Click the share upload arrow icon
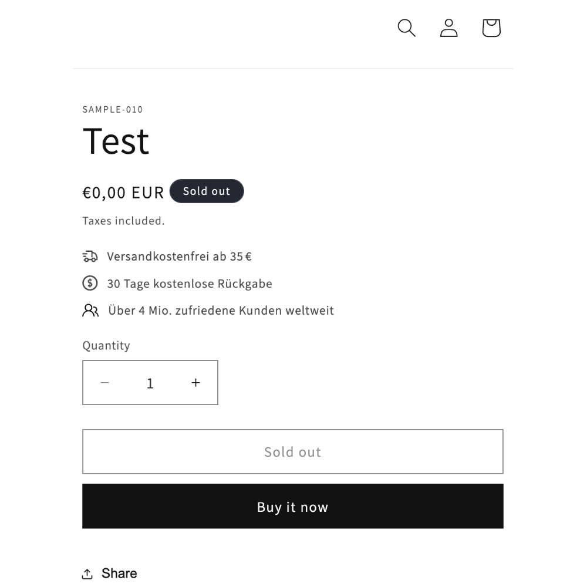This screenshot has width=587, height=587. pyautogui.click(x=87, y=573)
